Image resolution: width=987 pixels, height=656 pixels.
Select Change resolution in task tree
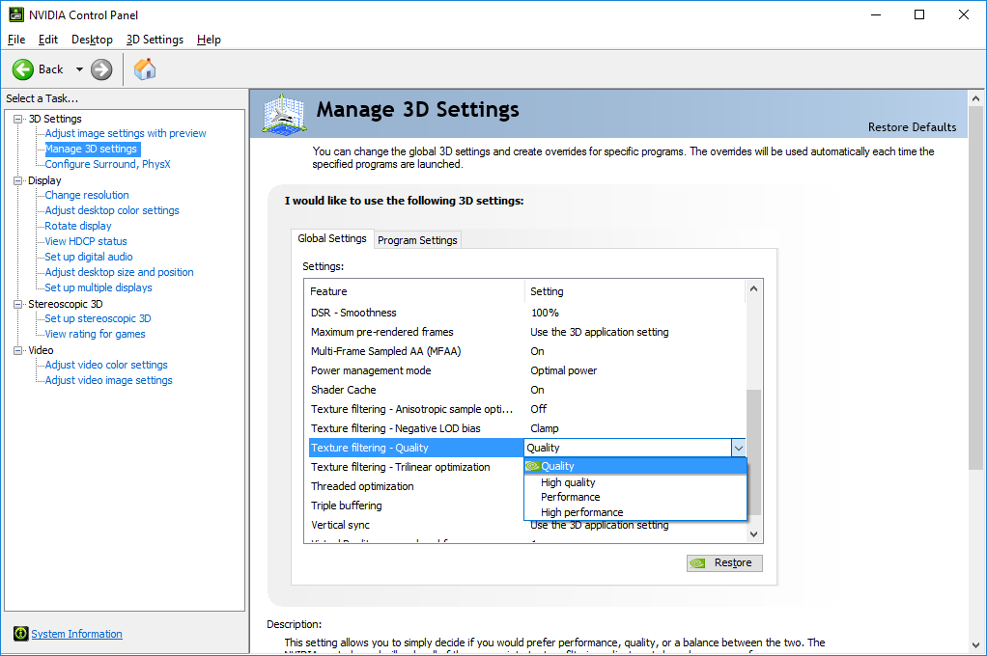tap(87, 195)
